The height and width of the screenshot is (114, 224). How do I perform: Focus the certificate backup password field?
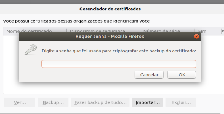click(119, 64)
